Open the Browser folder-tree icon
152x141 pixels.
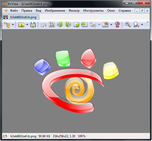tap(7, 25)
